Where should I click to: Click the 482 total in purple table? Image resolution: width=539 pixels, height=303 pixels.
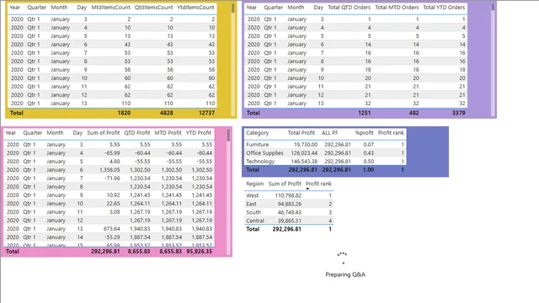414,113
